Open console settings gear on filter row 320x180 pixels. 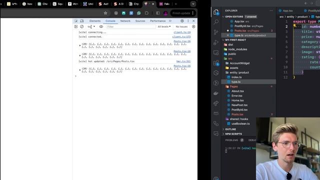(x=193, y=26)
